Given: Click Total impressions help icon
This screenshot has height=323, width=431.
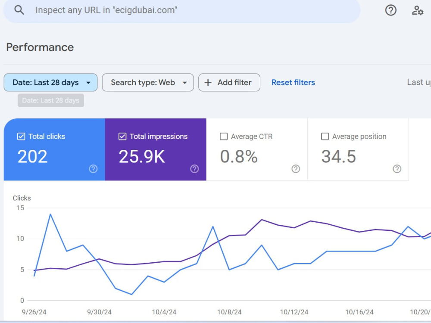Looking at the screenshot, I should pyautogui.click(x=194, y=169).
